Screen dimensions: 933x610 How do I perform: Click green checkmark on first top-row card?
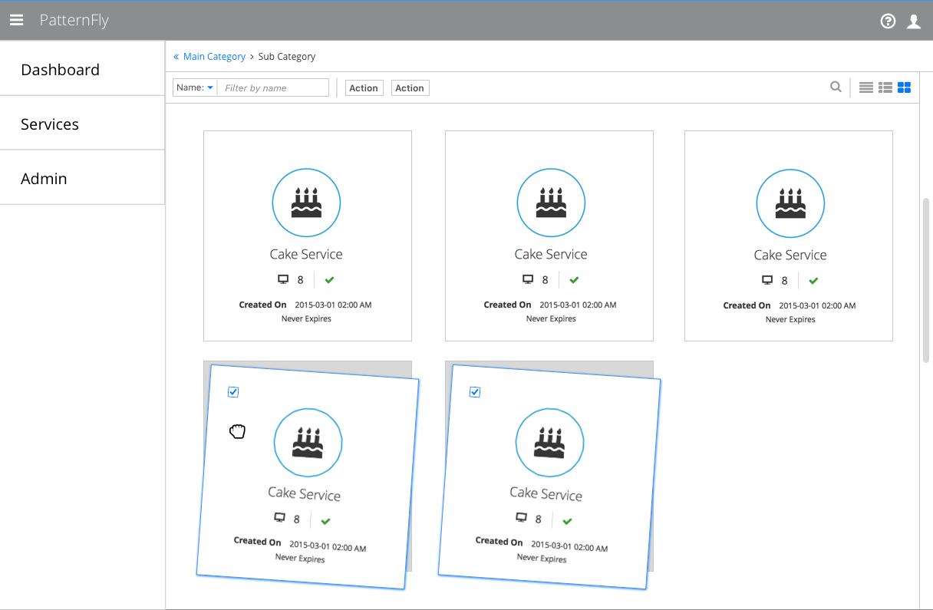click(x=329, y=279)
